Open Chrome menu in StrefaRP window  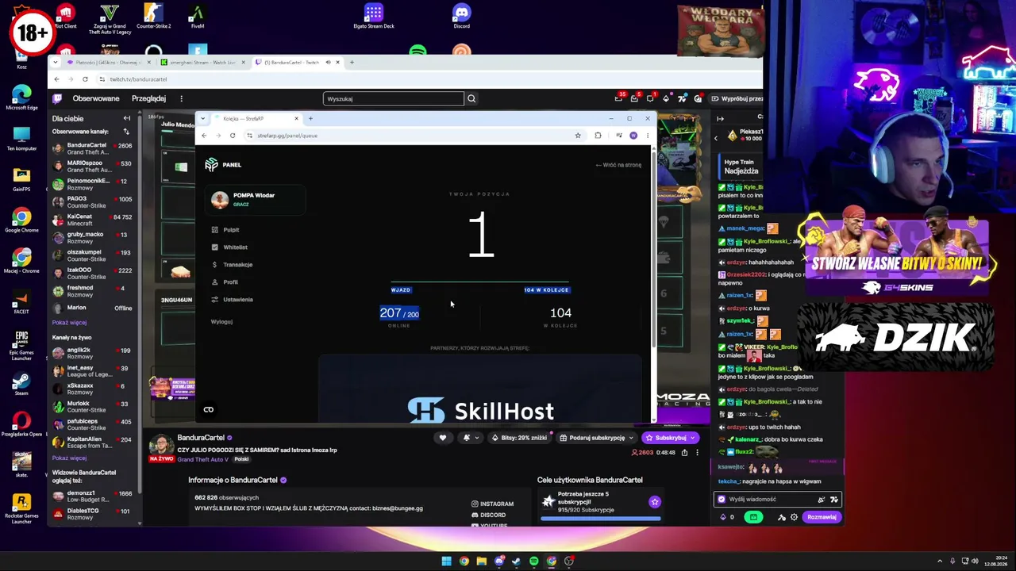(x=647, y=136)
